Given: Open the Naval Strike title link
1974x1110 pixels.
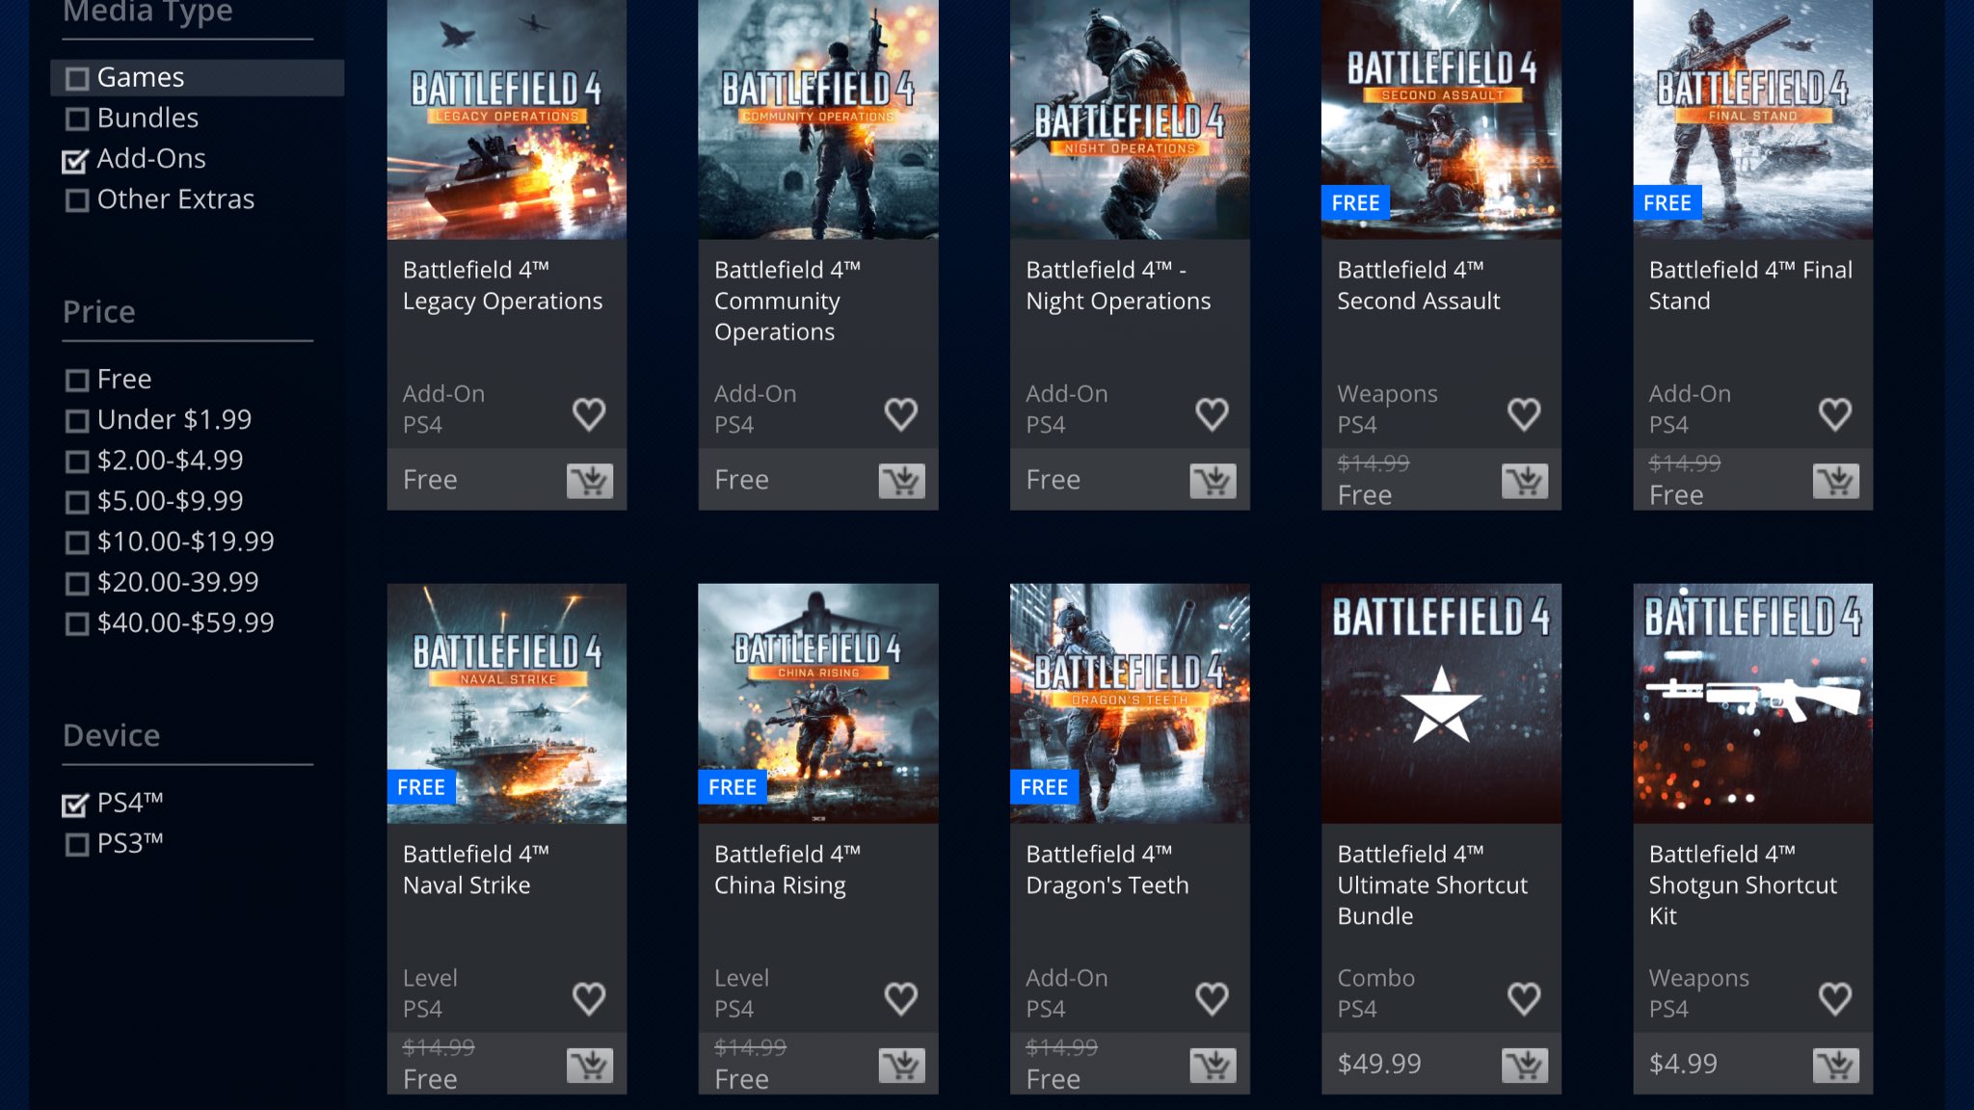Looking at the screenshot, I should click(476, 869).
